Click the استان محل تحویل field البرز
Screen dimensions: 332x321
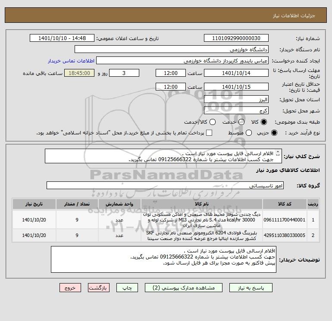click(x=236, y=100)
